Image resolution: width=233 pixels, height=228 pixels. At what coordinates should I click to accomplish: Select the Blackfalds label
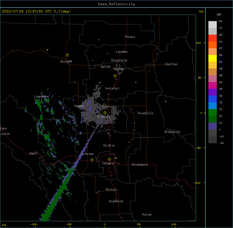click(x=119, y=60)
